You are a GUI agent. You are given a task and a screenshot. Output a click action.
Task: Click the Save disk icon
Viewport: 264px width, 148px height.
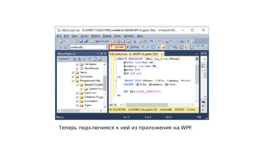tap(81, 41)
